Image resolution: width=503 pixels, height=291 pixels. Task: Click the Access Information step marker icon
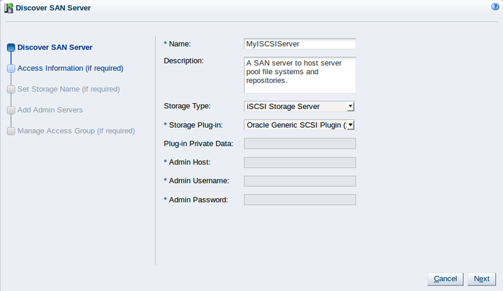click(x=10, y=68)
